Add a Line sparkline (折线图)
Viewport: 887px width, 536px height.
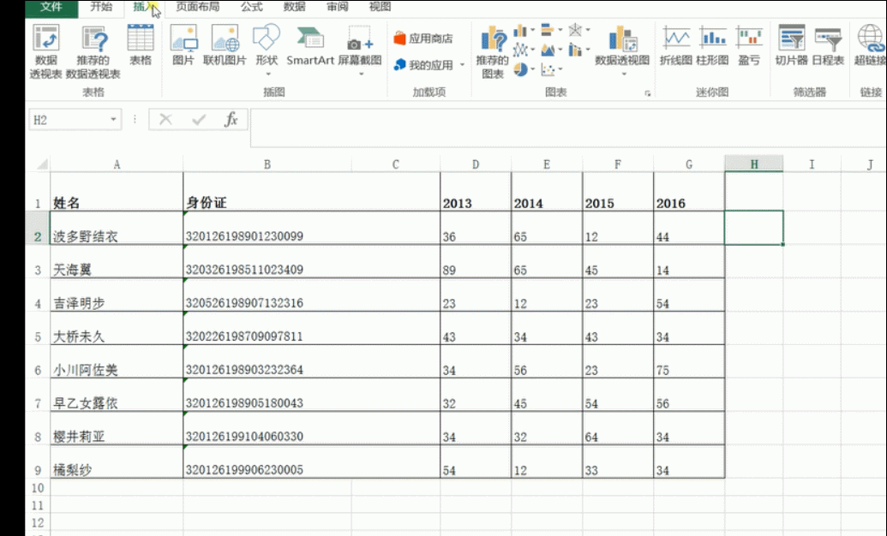coord(676,45)
